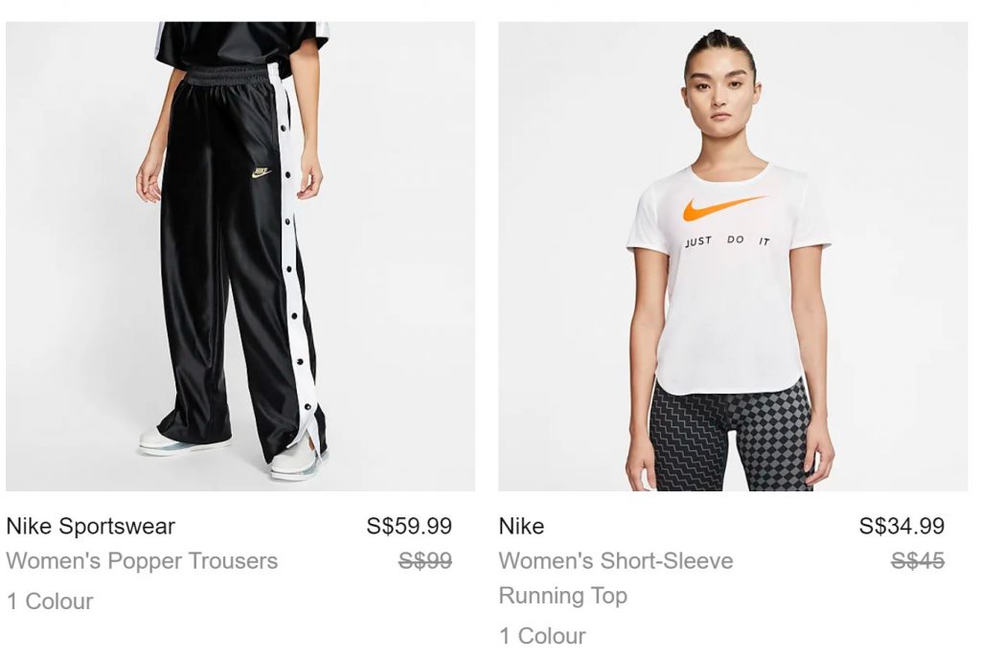Click the gold Nike logo on the trousers

pos(262,172)
